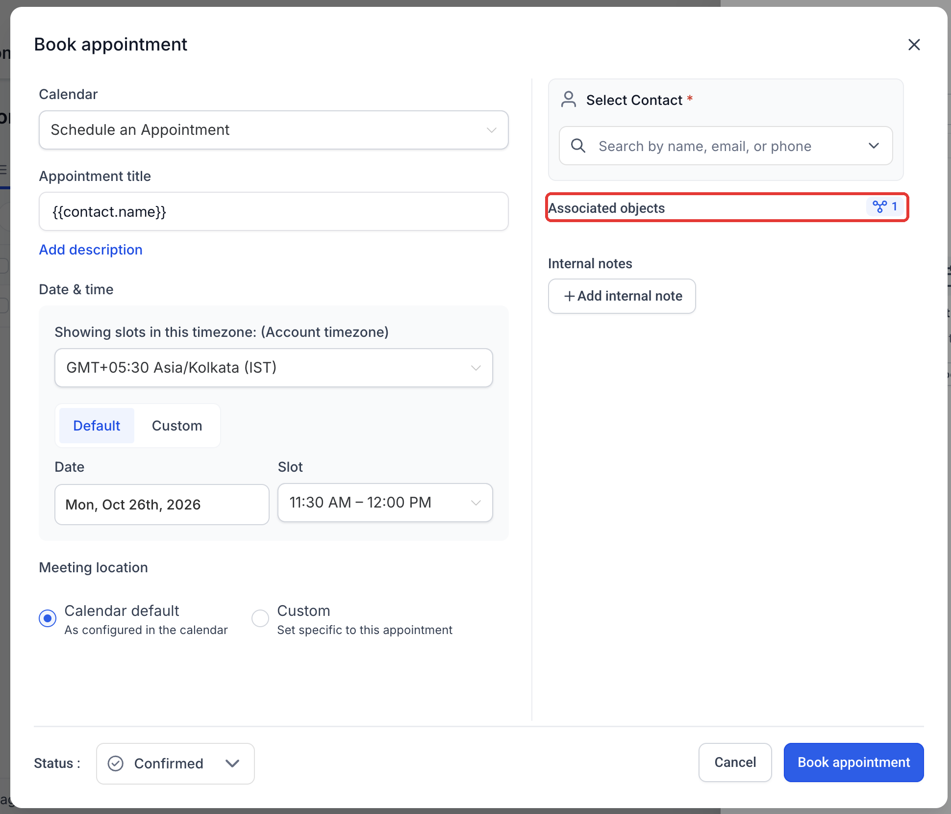Viewport: 951px width, 814px height.
Task: Click the 'Book appointment' dialog title
Action: click(111, 45)
